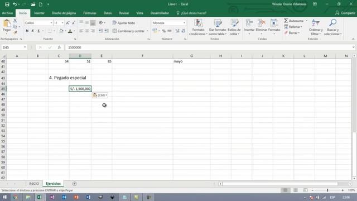Image resolution: width=357 pixels, height=201 pixels.
Task: Click Insertar cells icon
Action: pyautogui.click(x=249, y=23)
